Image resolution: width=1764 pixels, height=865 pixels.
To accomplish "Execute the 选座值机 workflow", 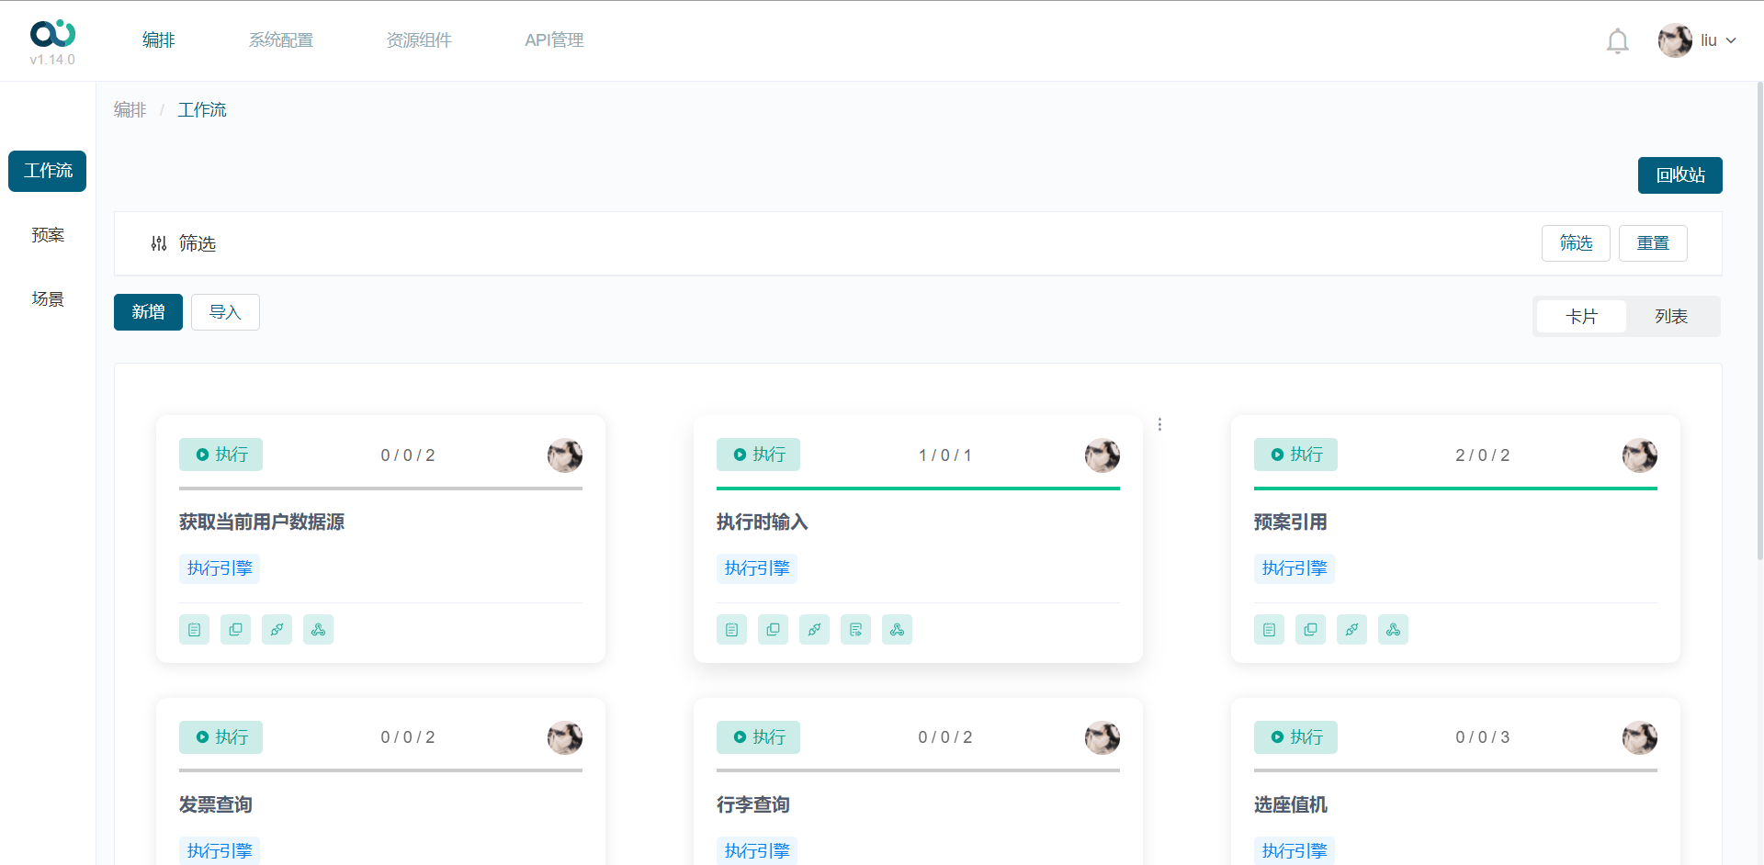I will coord(1295,737).
